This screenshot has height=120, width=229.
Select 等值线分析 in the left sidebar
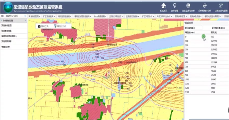6,47
